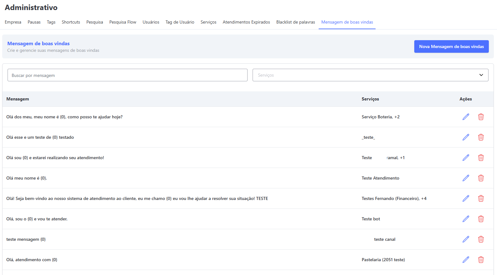Click the Serviços column header
This screenshot has height=275, width=497.
pyautogui.click(x=370, y=99)
